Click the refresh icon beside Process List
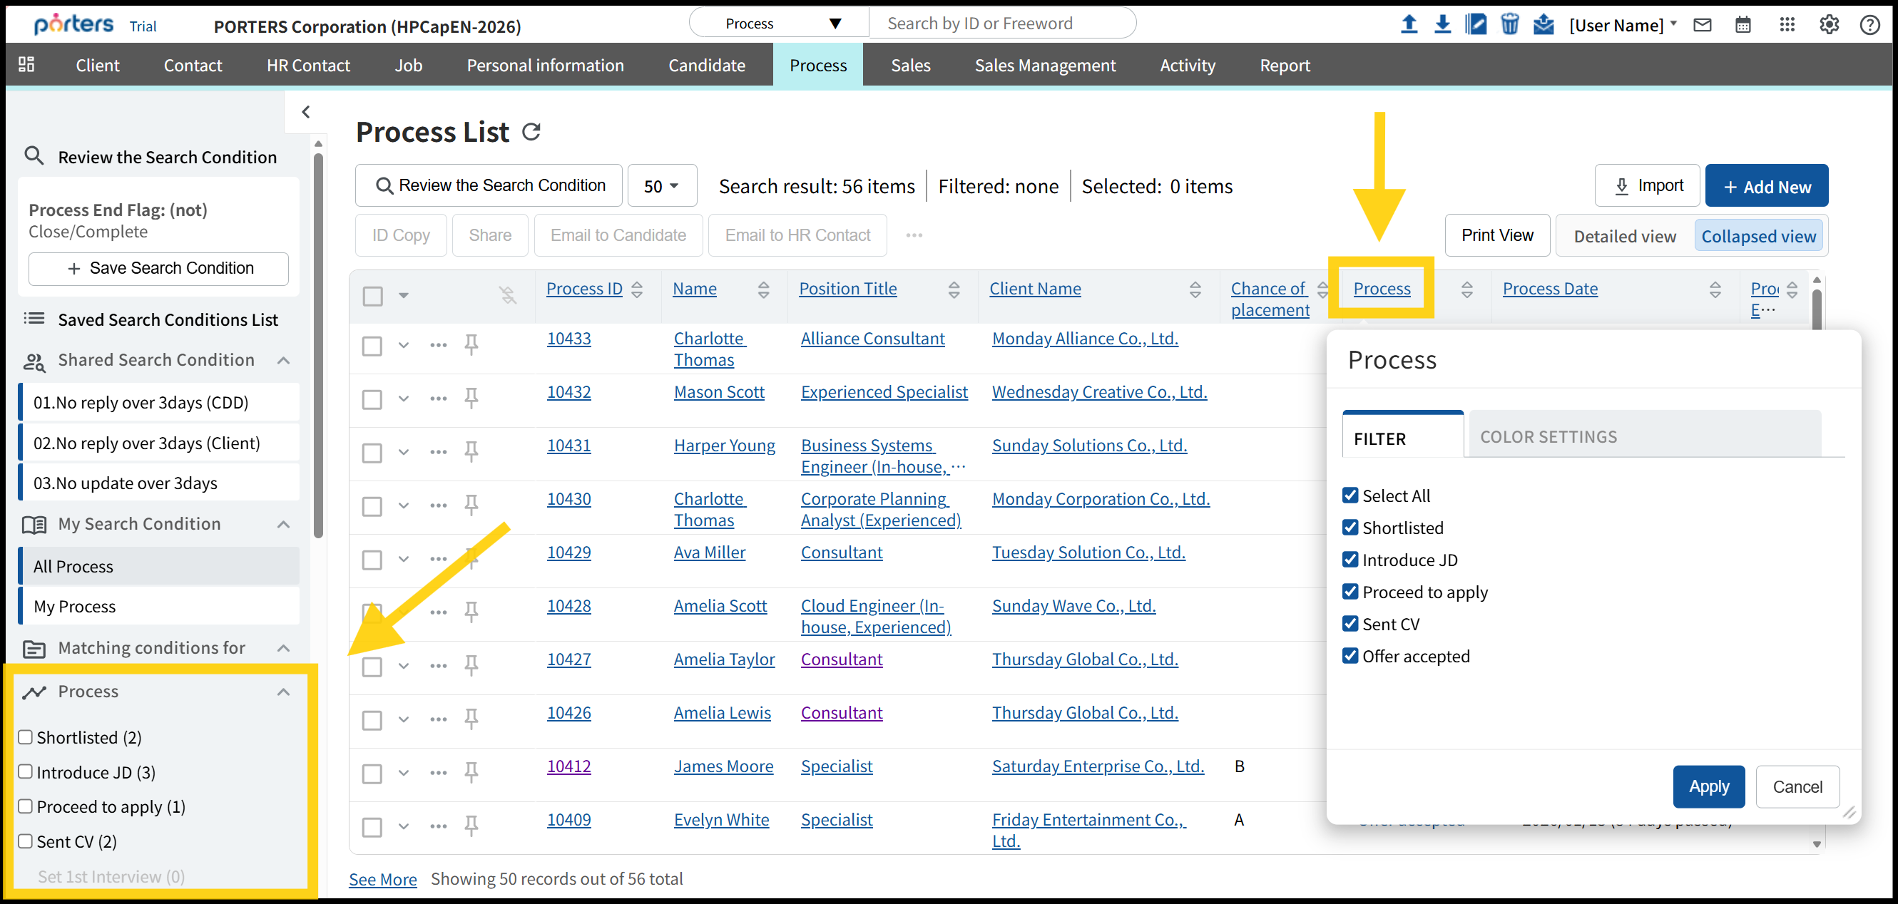1898x904 pixels. point(531,132)
